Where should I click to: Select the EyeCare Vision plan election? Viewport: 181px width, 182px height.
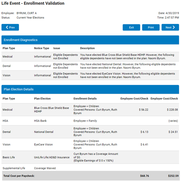coord(43,145)
